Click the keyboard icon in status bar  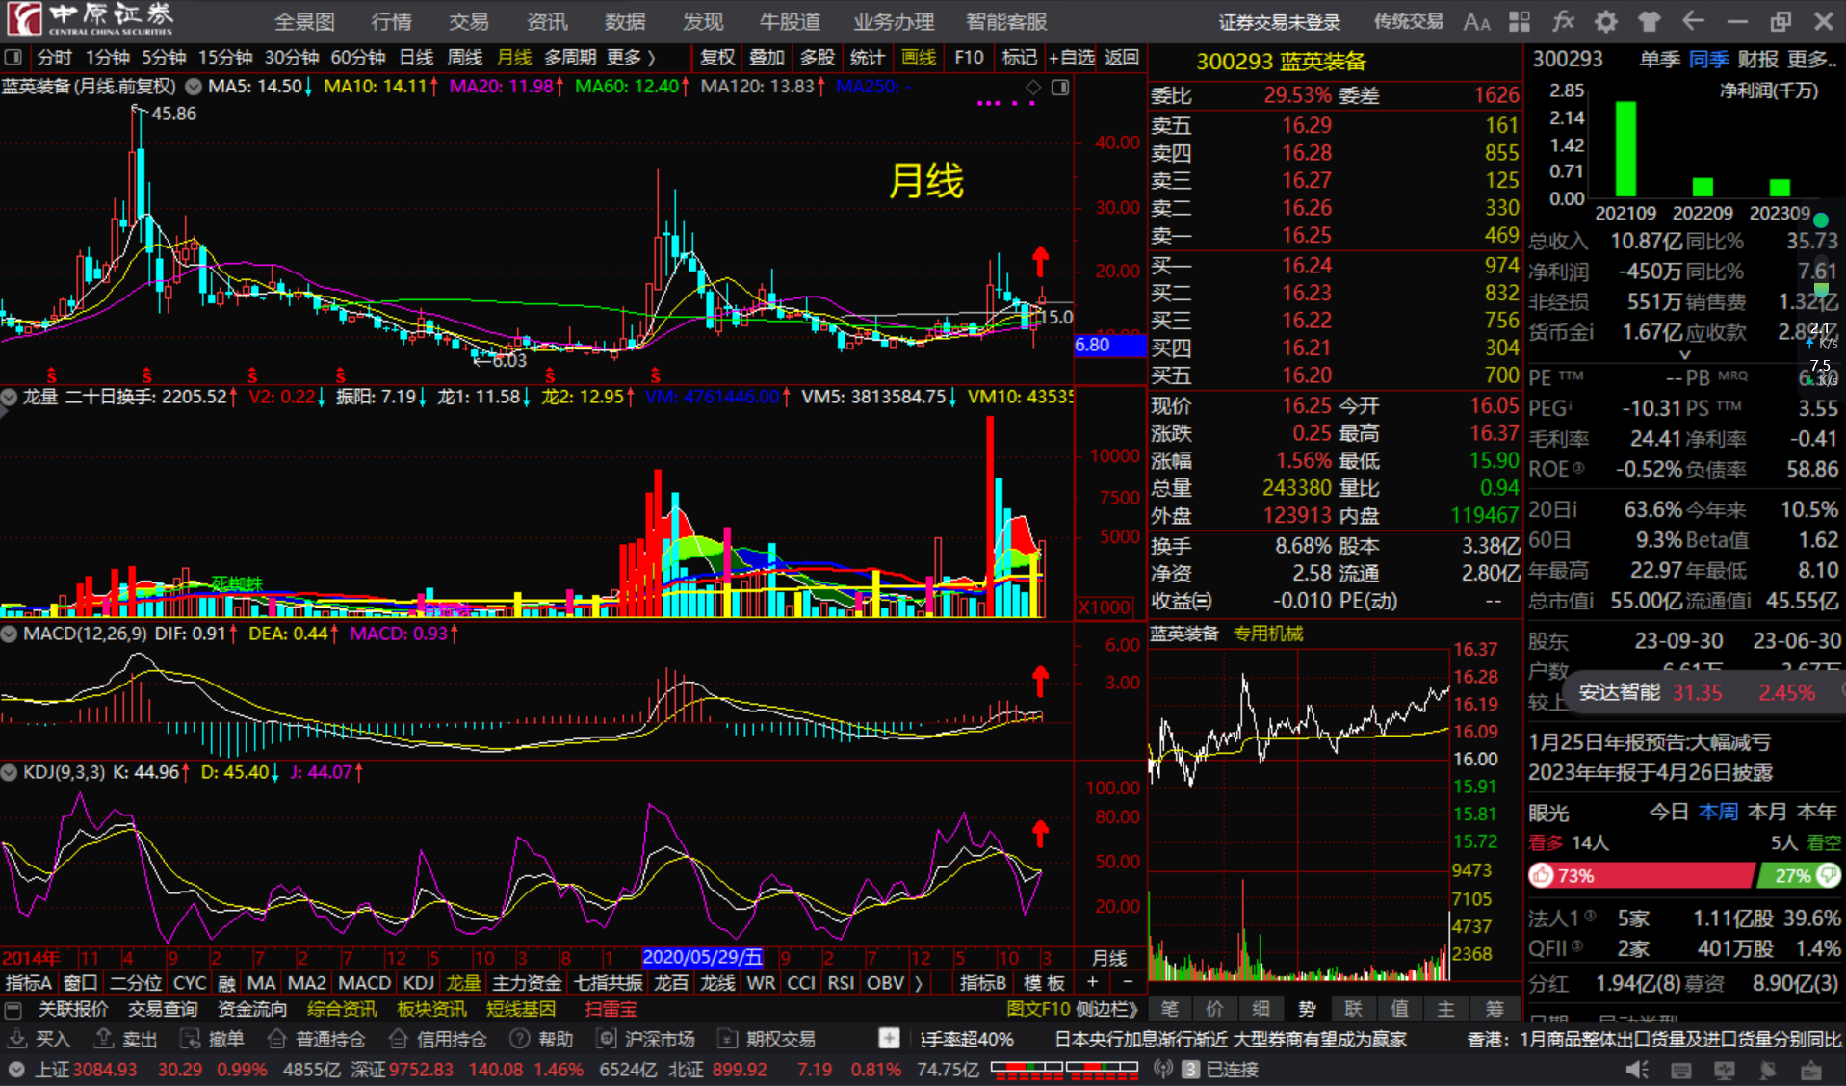[x=1680, y=1070]
